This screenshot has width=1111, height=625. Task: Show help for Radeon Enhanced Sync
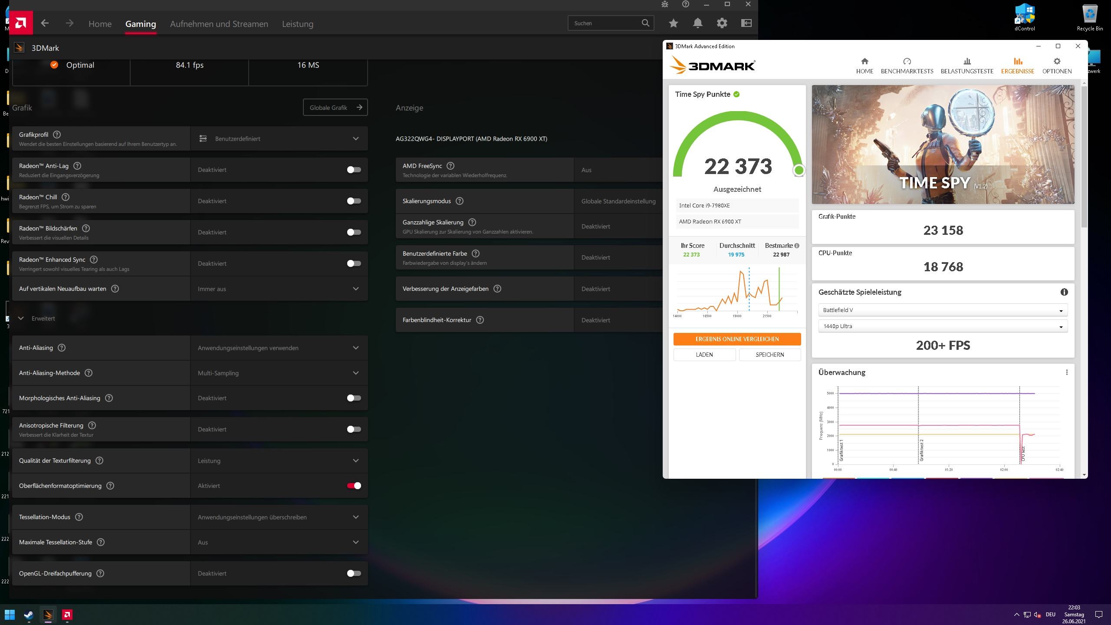point(94,260)
